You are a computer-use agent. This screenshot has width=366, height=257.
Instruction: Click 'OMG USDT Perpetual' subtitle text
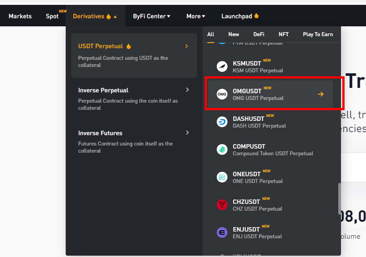[x=258, y=98]
